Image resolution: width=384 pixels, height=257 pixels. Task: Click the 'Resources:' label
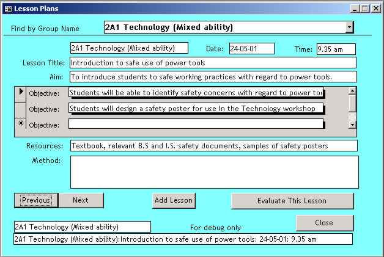[x=45, y=146]
